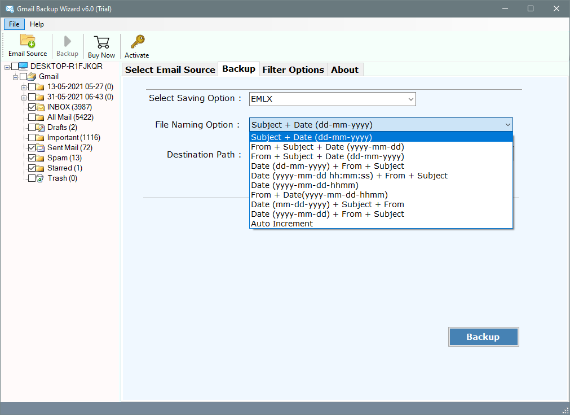
Task: Switch to Filter Options tab
Action: (293, 69)
